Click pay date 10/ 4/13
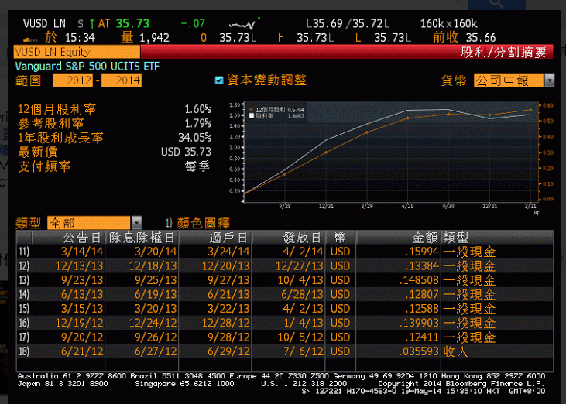The image size is (566, 404). click(300, 280)
